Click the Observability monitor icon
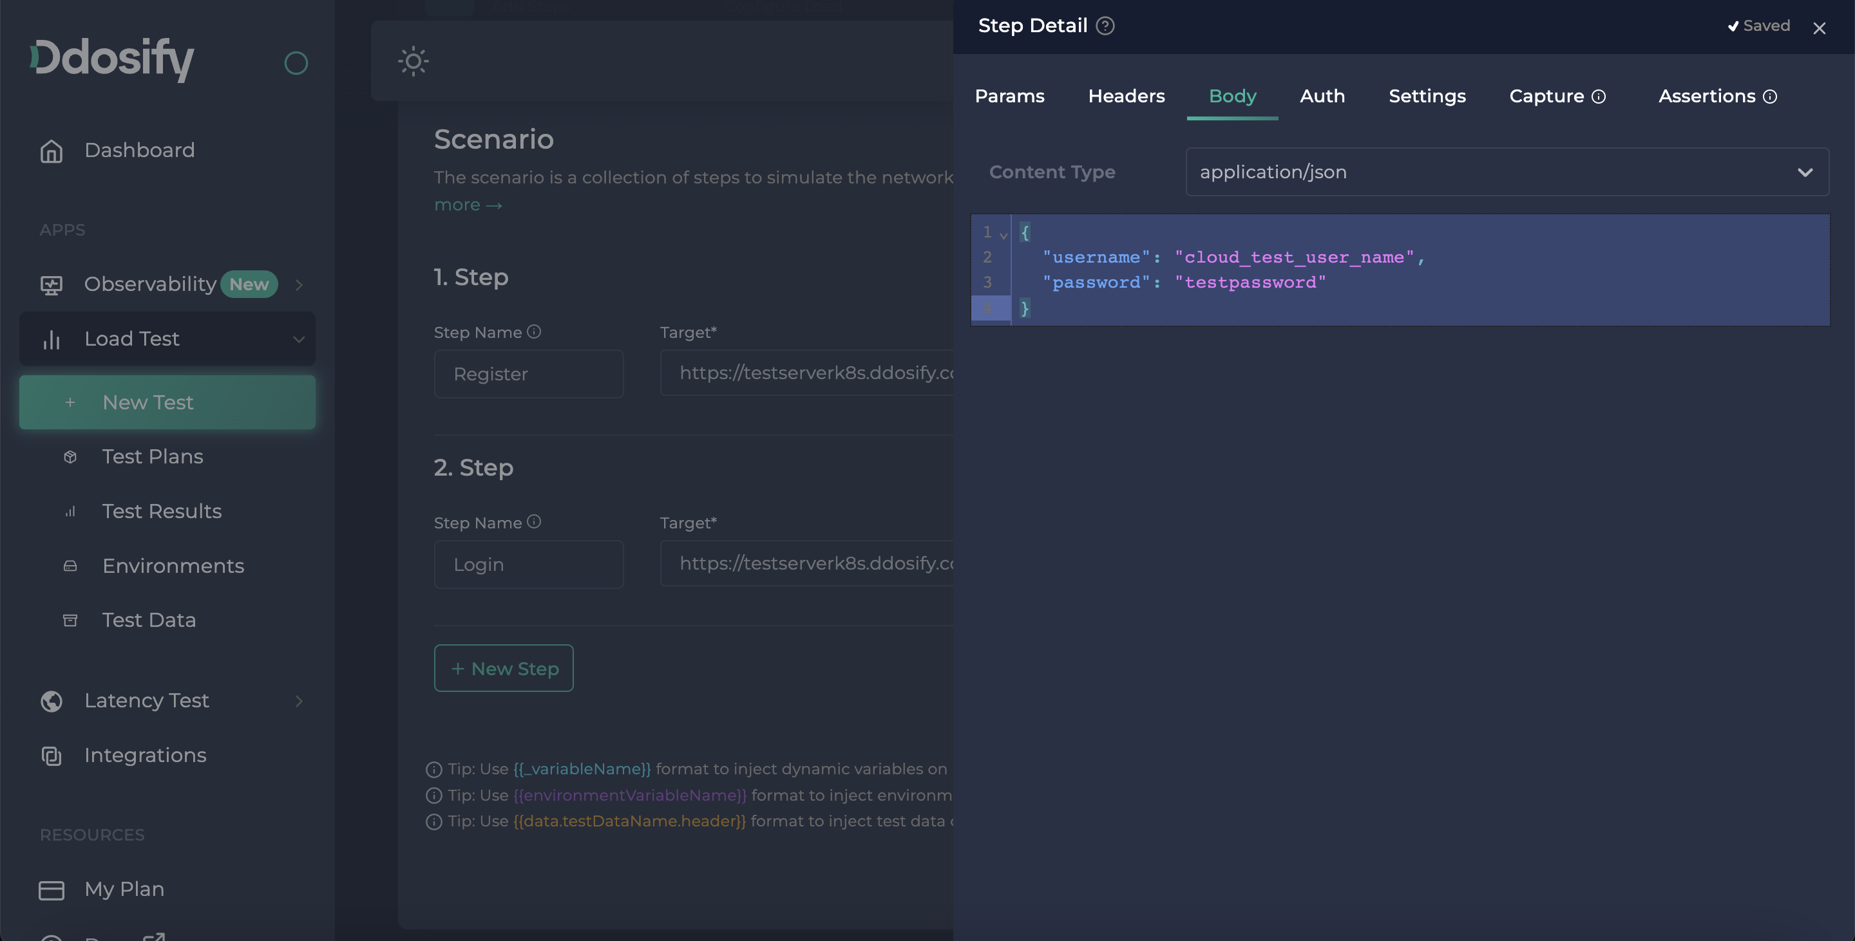This screenshot has width=1855, height=941. pos(51,285)
